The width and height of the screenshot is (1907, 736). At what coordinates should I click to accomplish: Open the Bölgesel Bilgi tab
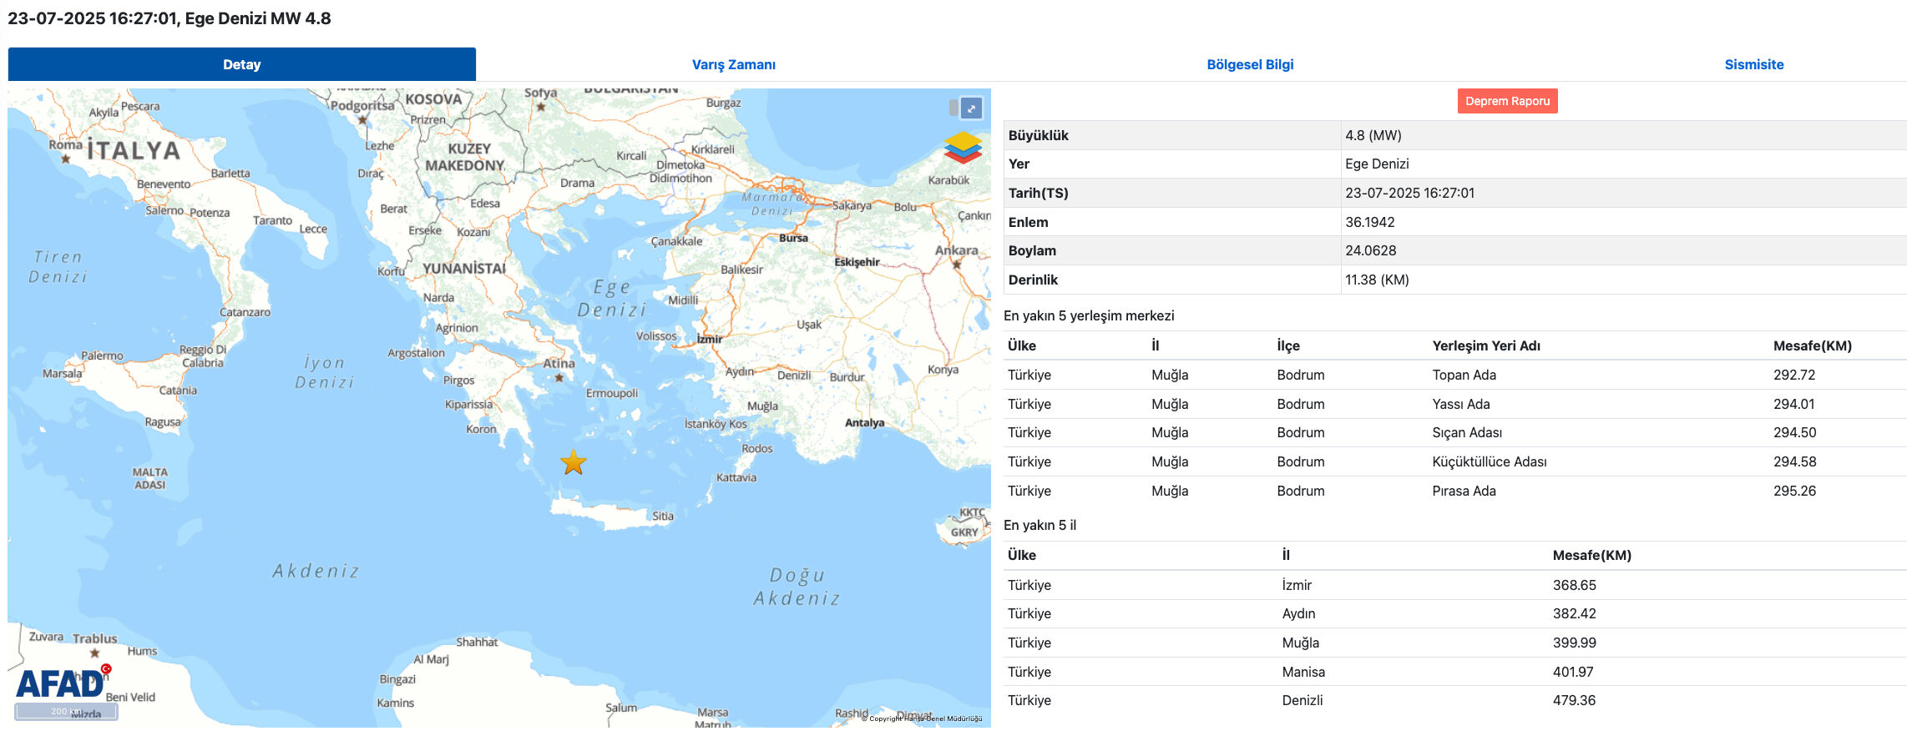1250,64
